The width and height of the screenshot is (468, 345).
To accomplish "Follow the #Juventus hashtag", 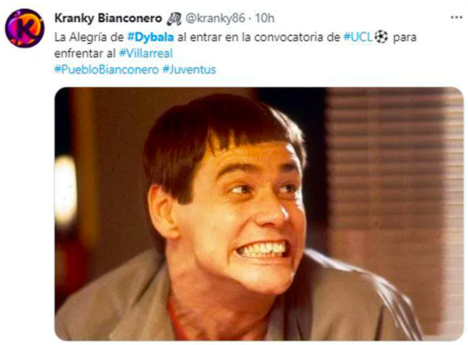I will click(x=189, y=70).
